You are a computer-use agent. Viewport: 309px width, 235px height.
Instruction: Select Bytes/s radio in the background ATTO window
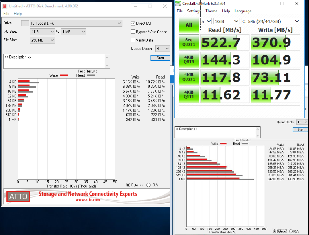click(x=274, y=231)
